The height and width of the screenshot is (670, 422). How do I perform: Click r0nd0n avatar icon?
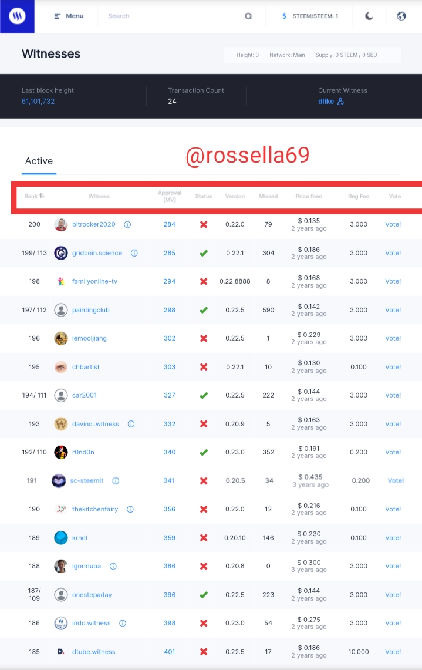[x=61, y=452]
